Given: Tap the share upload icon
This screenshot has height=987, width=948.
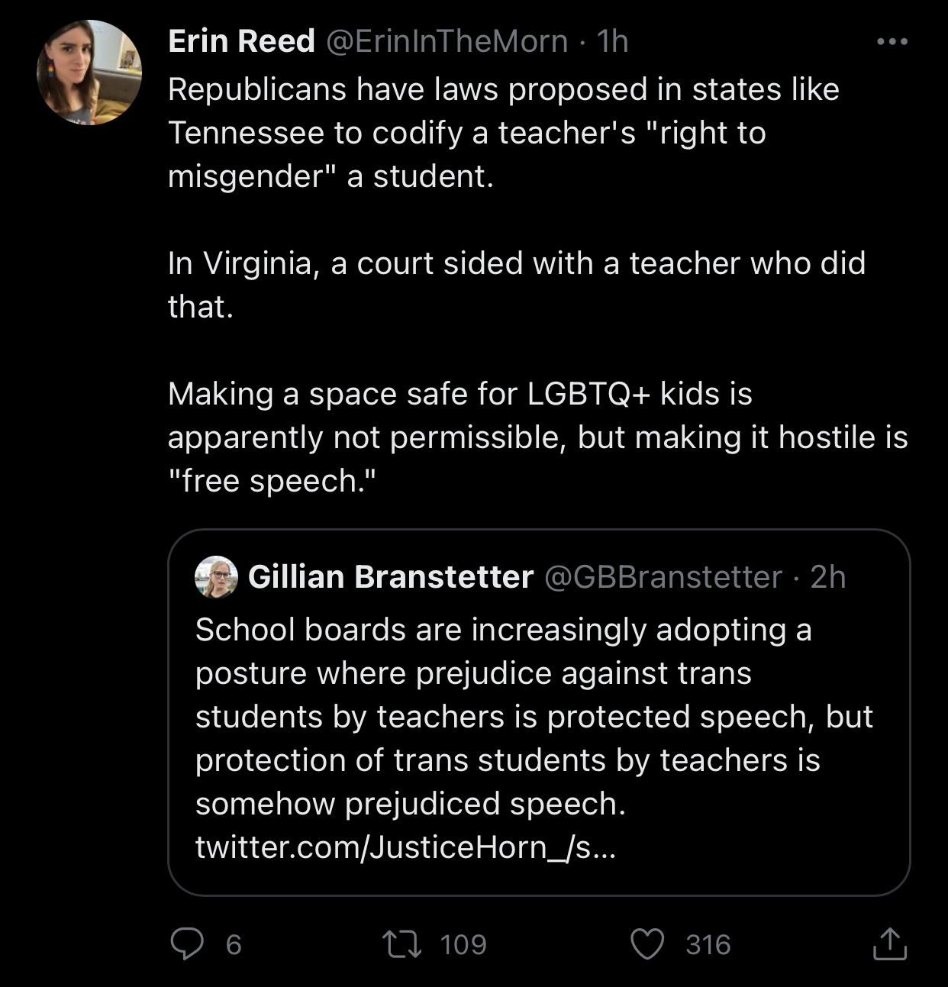Looking at the screenshot, I should [x=889, y=944].
